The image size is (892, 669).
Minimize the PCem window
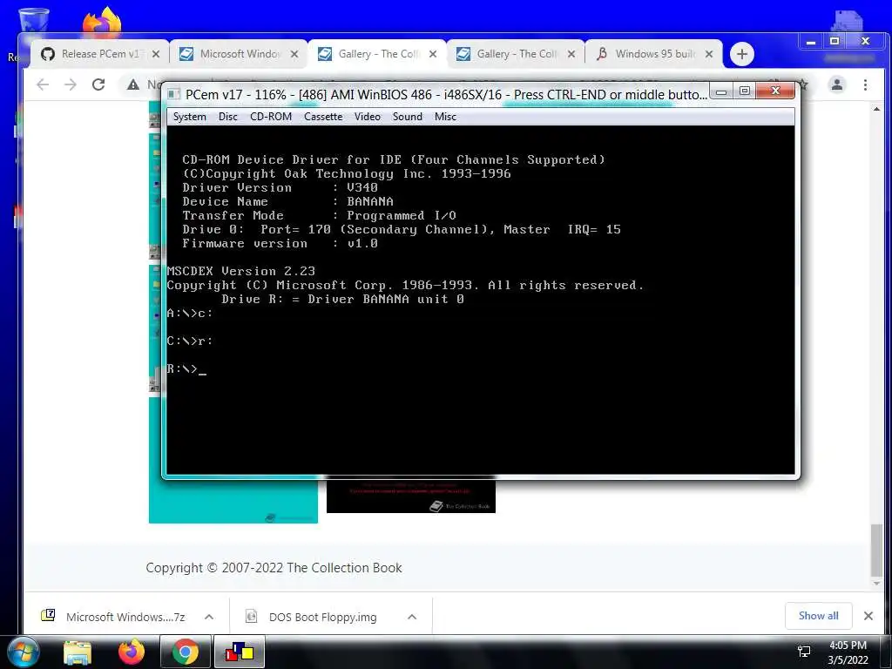(721, 91)
